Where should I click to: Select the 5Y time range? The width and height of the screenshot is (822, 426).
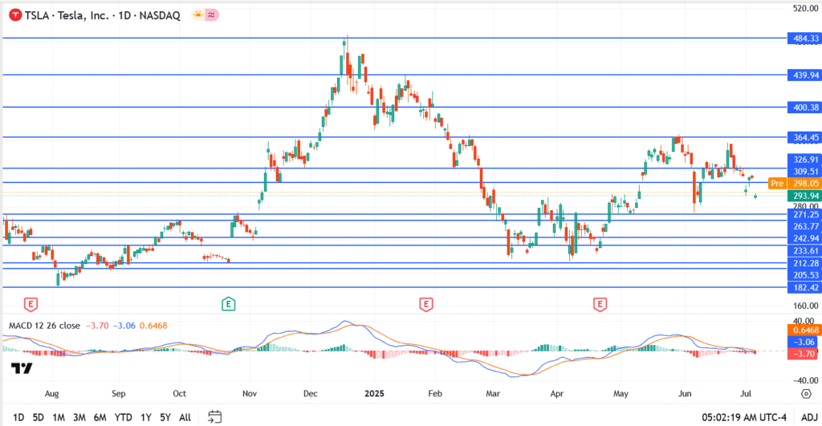pyautogui.click(x=164, y=417)
